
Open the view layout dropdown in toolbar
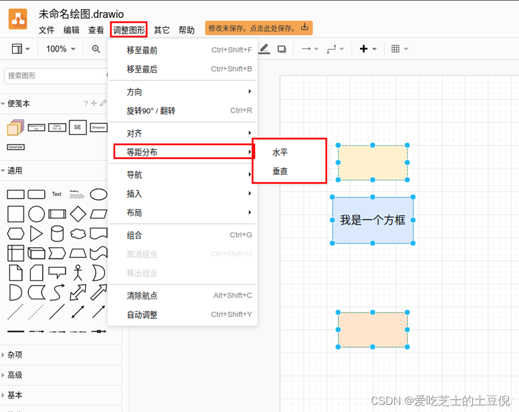coord(21,49)
